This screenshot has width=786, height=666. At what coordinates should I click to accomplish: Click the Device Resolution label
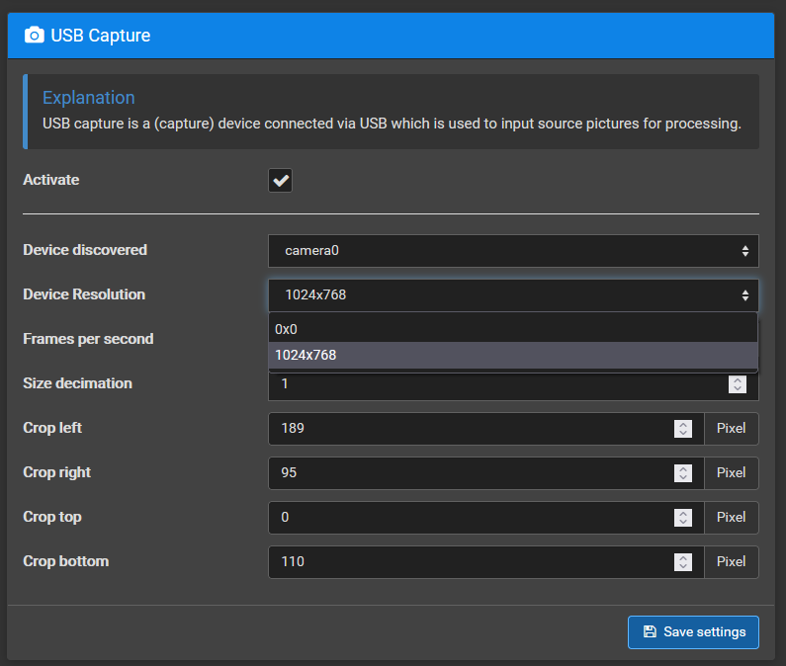tap(84, 294)
